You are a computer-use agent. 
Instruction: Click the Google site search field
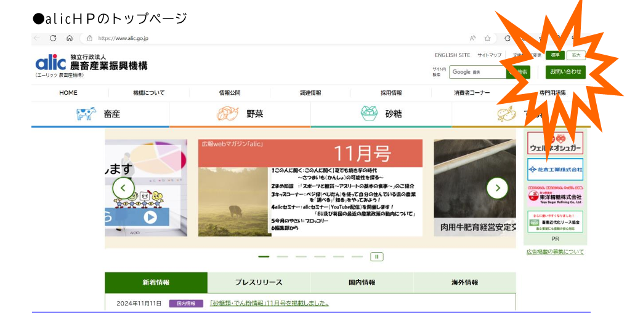(x=477, y=72)
